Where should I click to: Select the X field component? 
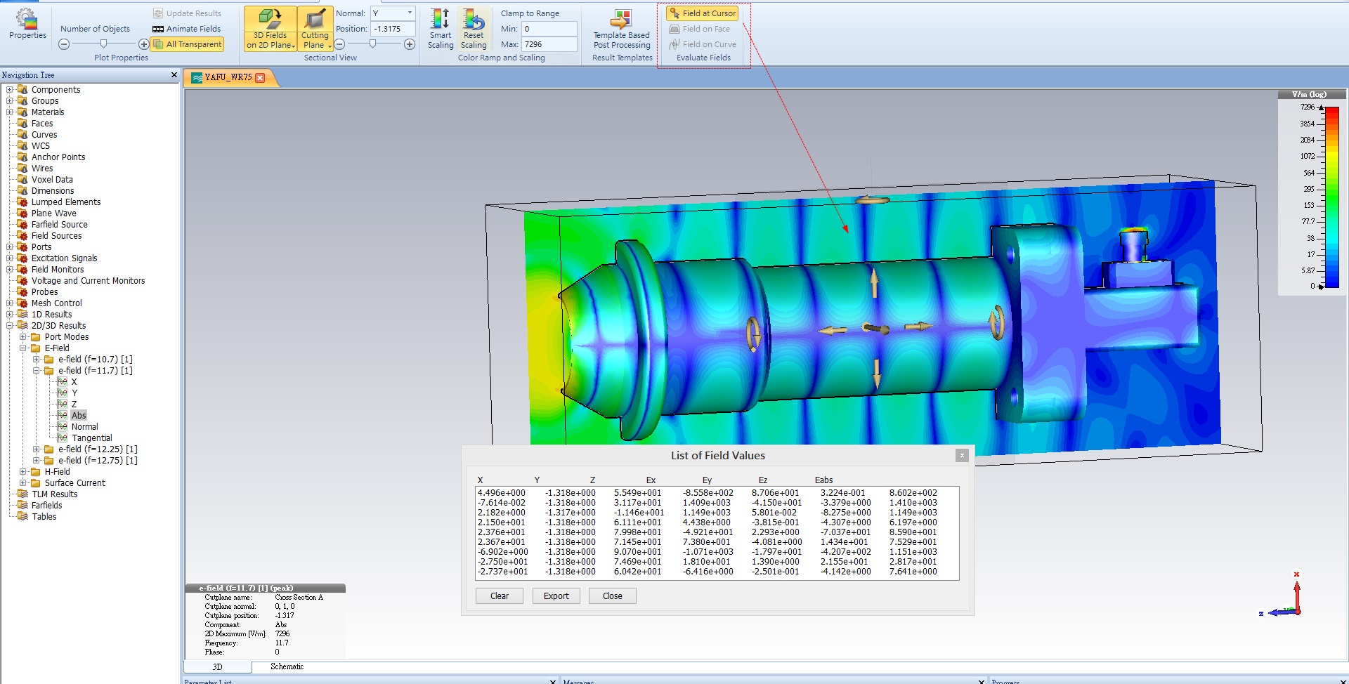[74, 382]
